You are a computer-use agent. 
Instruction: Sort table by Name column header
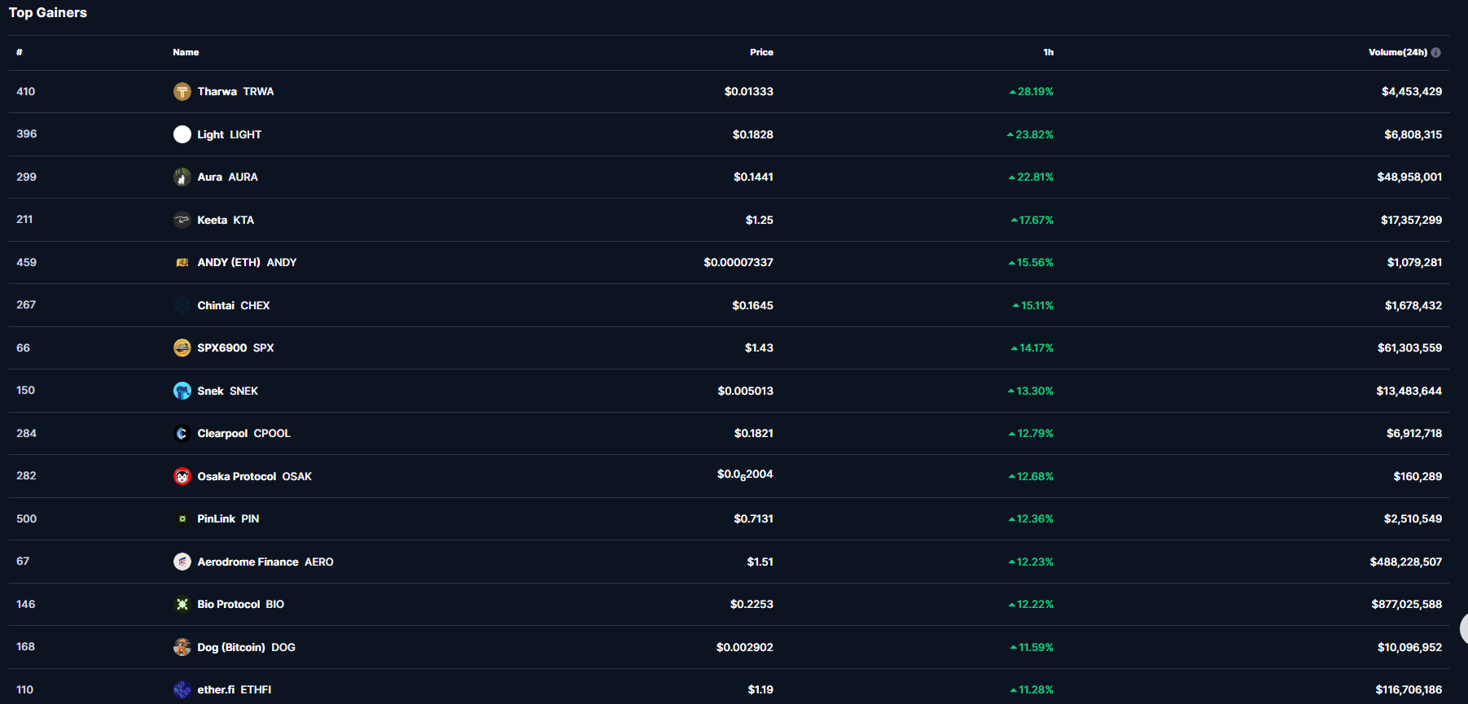tap(186, 52)
